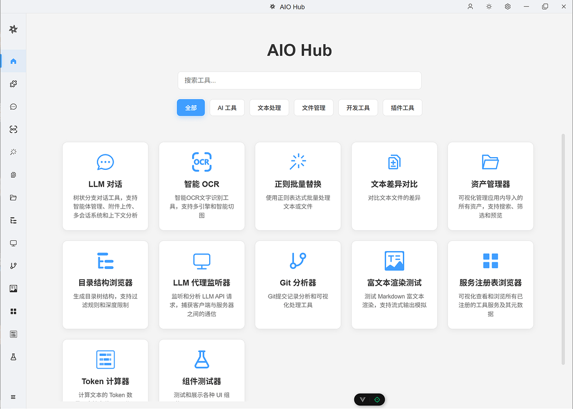Click the 文本差异对比 document icon
The image size is (573, 409).
click(x=394, y=162)
